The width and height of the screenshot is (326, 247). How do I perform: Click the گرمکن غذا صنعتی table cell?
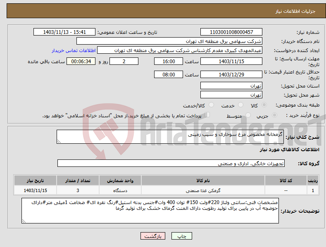pyautogui.click(x=203, y=190)
